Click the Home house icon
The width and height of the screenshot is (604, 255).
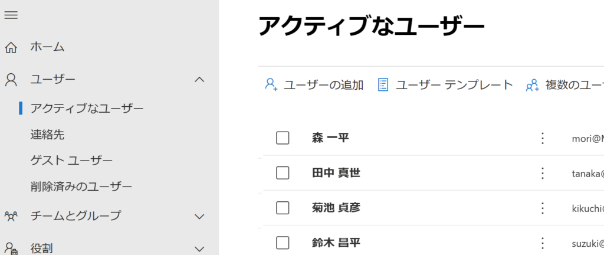pyautogui.click(x=11, y=47)
